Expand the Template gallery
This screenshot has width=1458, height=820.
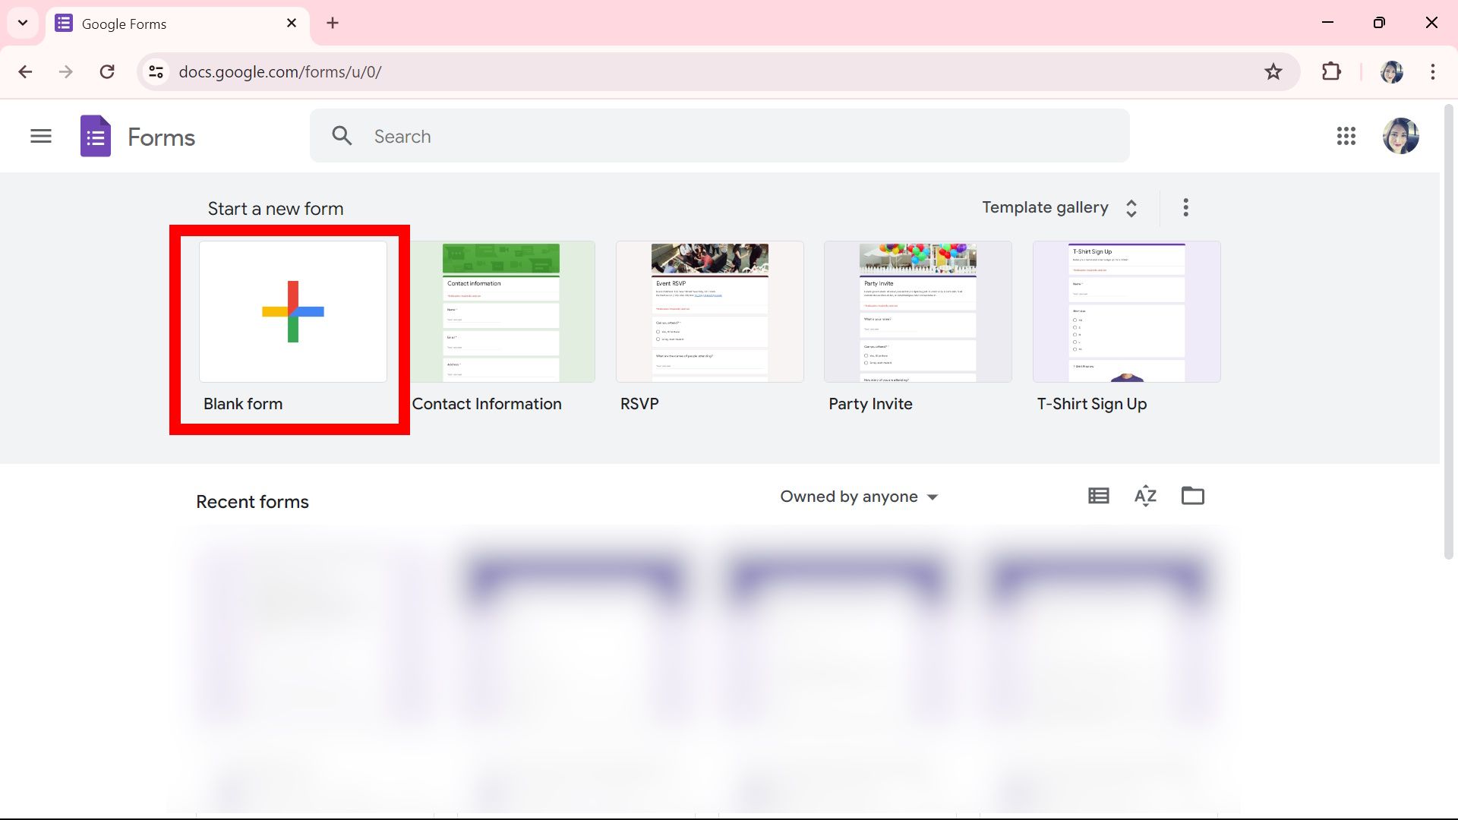[1131, 207]
